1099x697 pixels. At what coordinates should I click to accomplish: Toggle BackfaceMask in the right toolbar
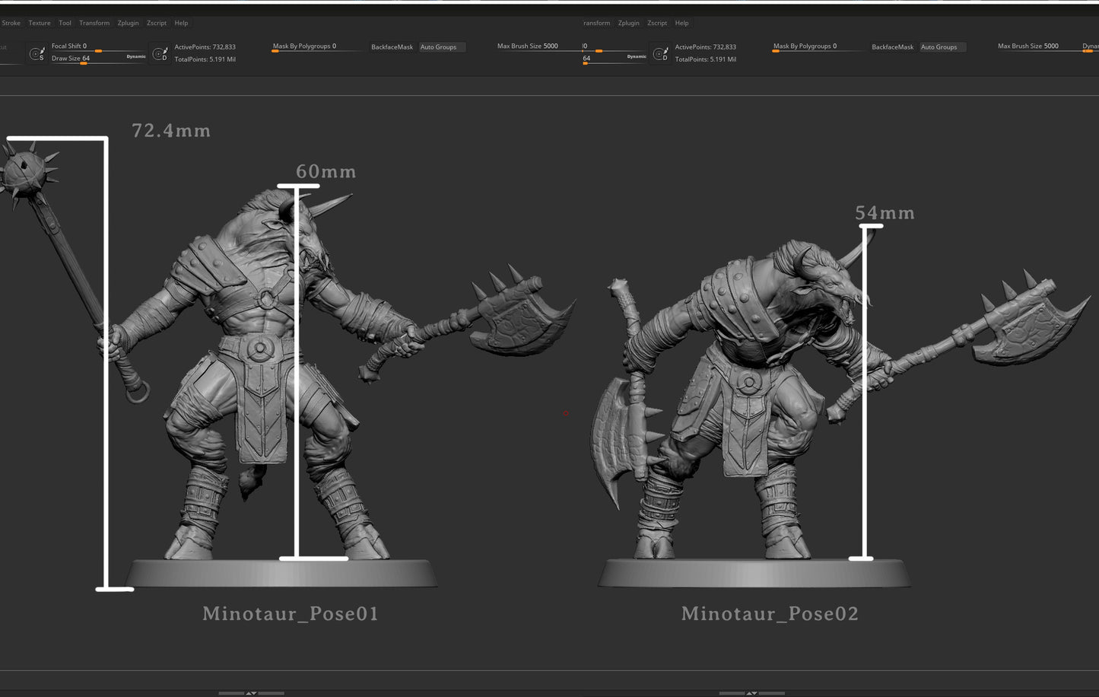(x=892, y=47)
